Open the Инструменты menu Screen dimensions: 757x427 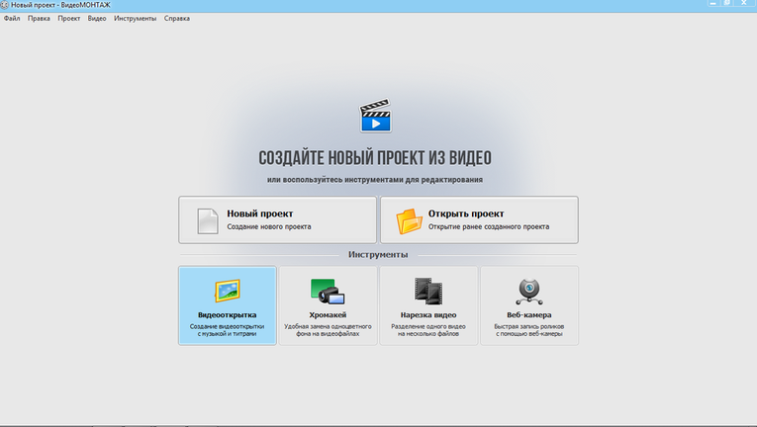tap(136, 19)
